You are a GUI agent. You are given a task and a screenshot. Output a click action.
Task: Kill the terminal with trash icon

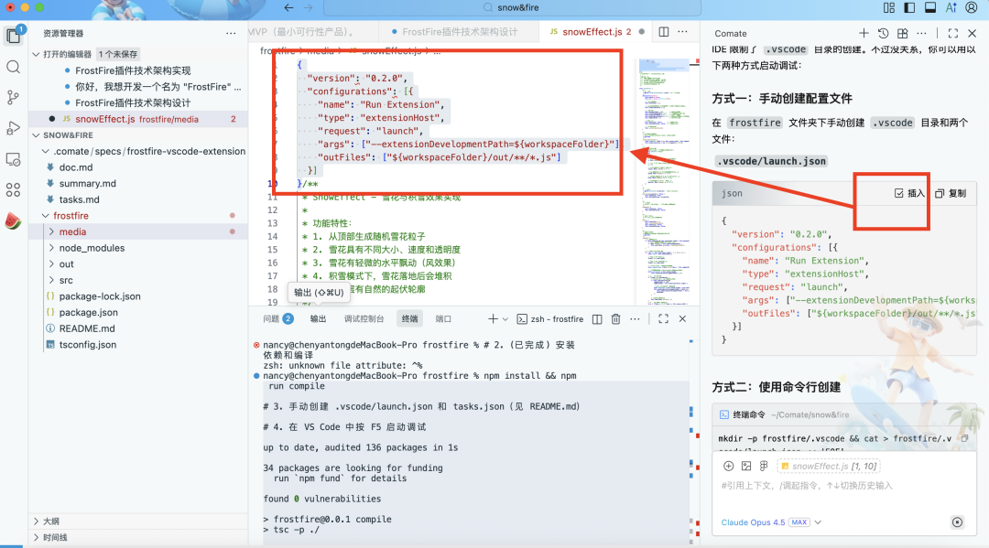pyautogui.click(x=615, y=319)
